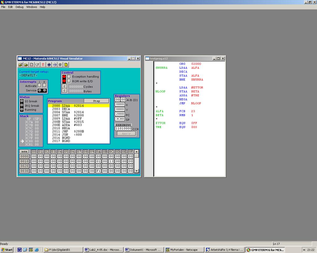Click the lower red Control light

tap(64, 81)
